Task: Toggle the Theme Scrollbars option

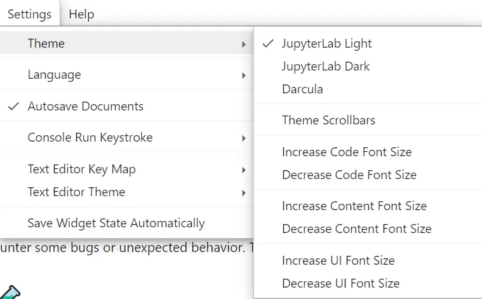Action: point(368,120)
